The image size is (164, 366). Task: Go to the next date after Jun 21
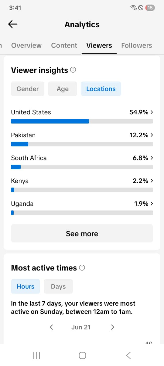point(113,327)
